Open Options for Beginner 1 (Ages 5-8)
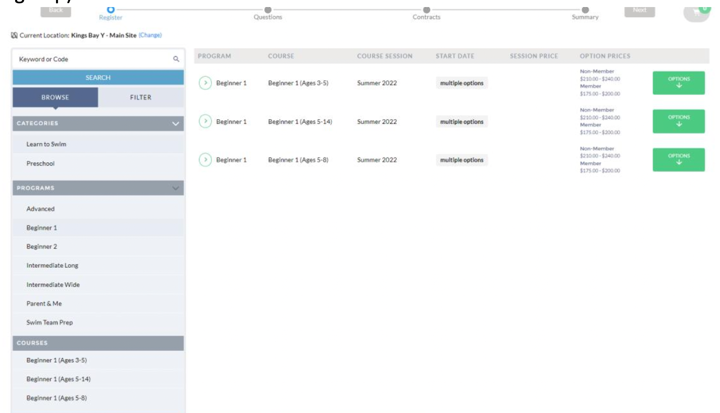Viewport: 720px width, 413px height. point(678,160)
